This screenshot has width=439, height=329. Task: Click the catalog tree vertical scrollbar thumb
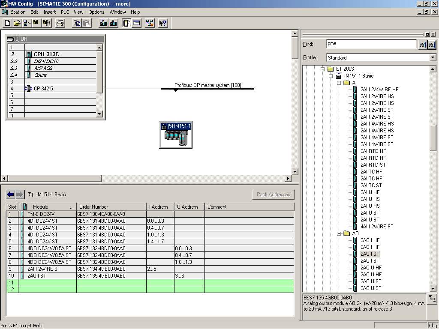coord(433,138)
